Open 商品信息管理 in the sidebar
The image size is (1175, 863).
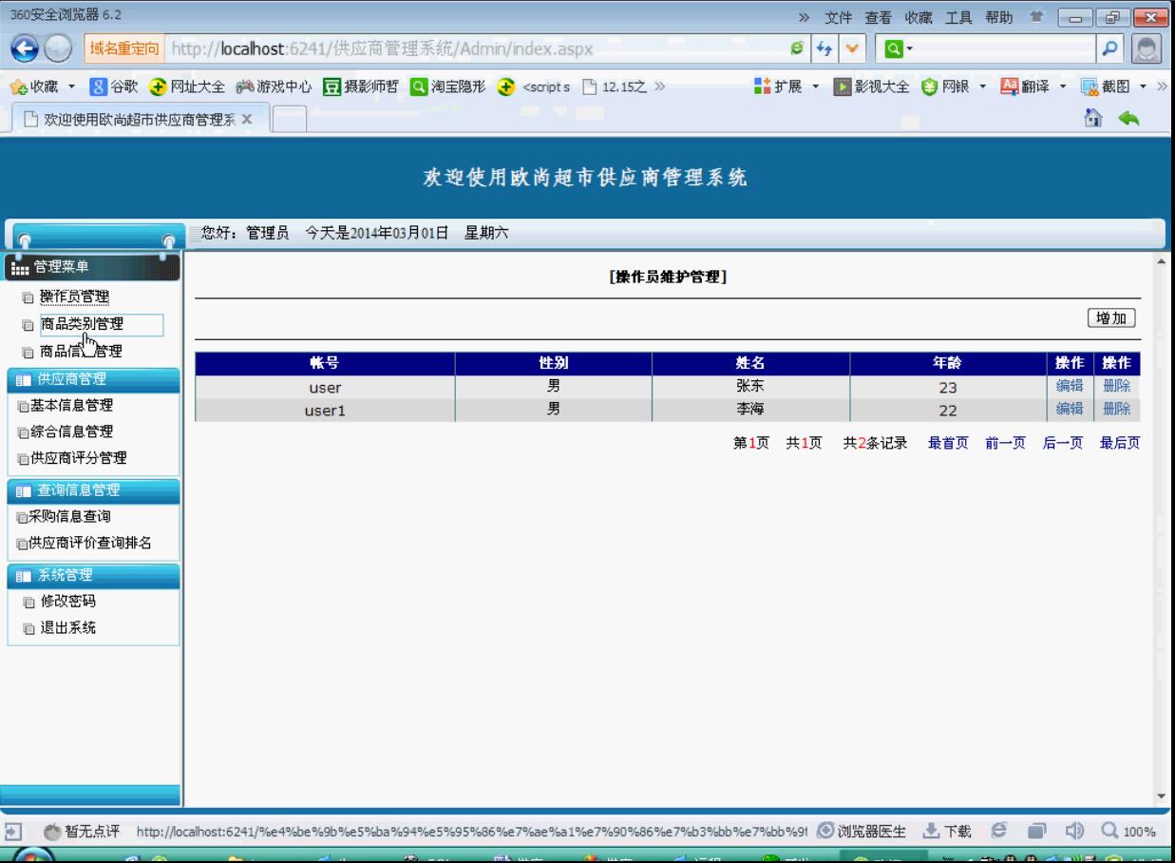click(x=82, y=352)
